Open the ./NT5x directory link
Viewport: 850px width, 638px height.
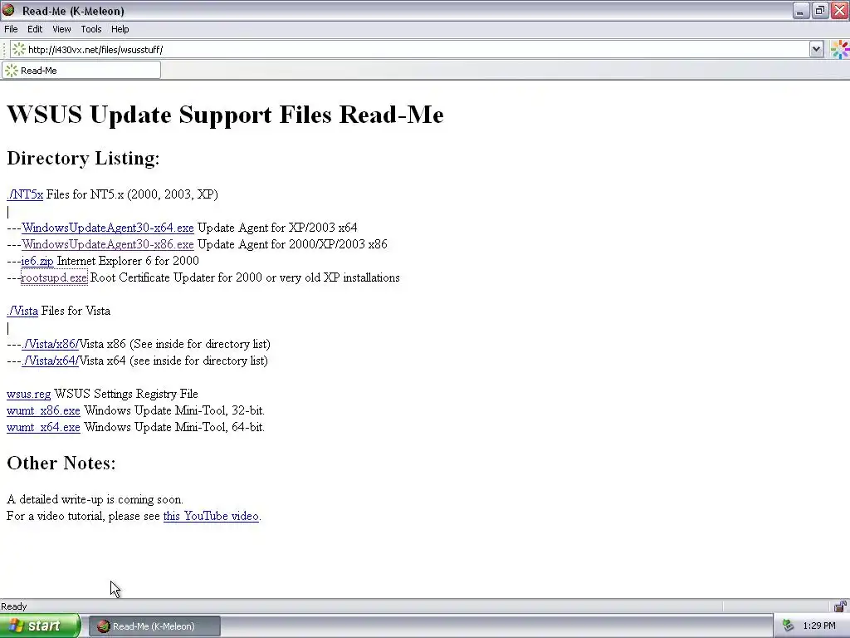25,194
